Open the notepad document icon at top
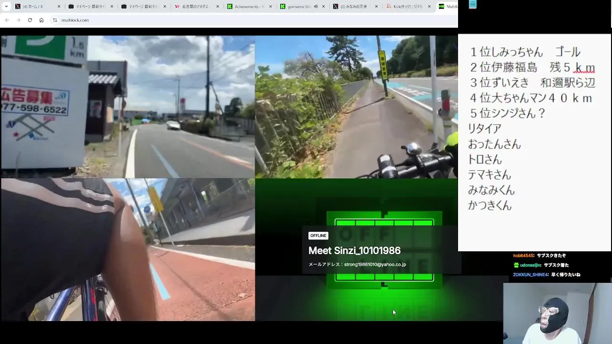 coord(472,4)
